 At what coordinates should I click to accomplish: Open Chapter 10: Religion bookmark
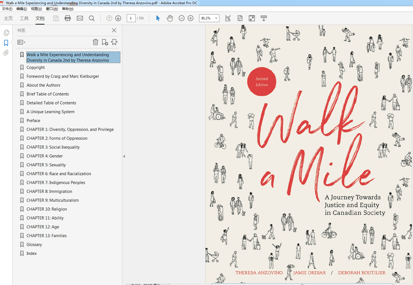click(x=47, y=209)
